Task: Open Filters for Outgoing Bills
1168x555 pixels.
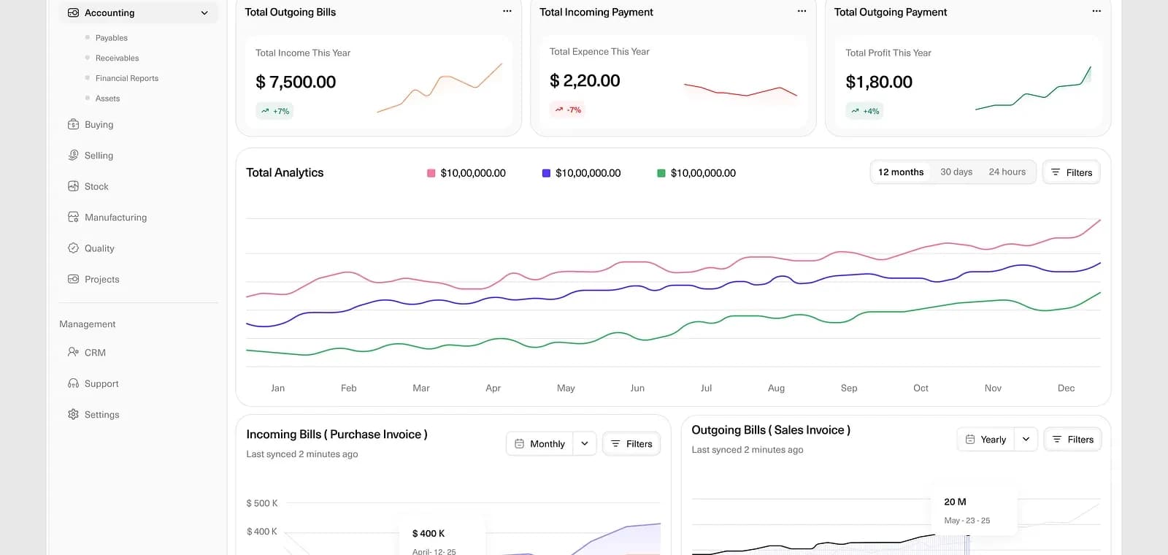Action: tap(1072, 440)
